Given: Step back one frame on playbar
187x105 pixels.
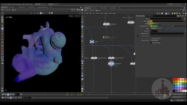Looking at the screenshot, I should [5, 94].
